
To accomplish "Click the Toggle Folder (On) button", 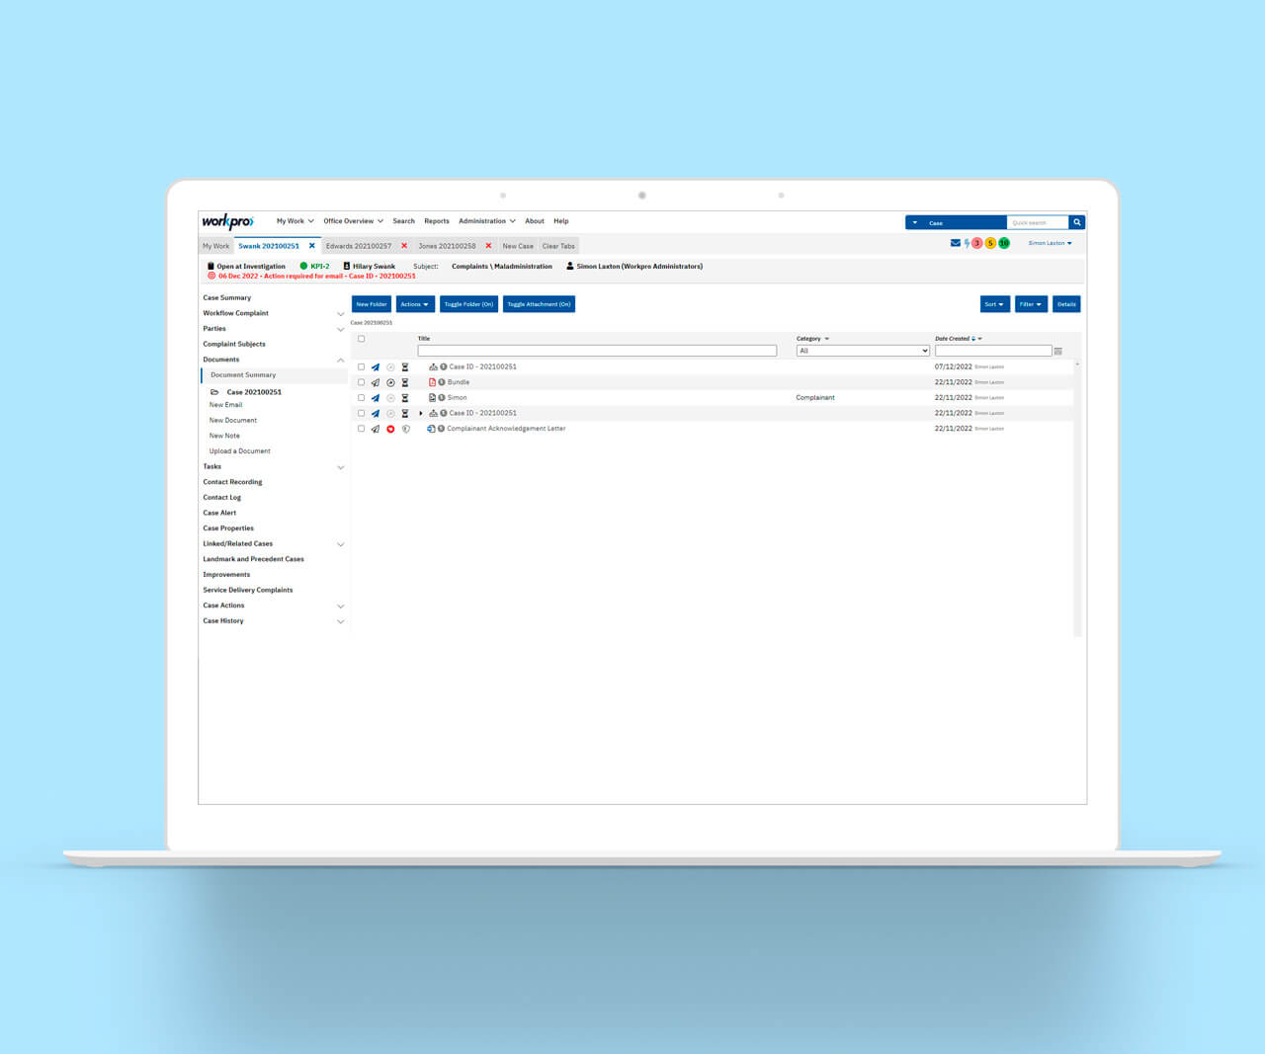I will [468, 304].
